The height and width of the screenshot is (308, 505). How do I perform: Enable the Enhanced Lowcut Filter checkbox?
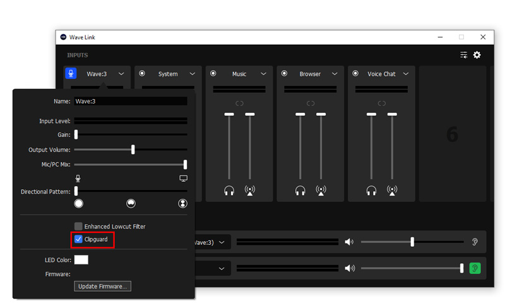point(78,226)
